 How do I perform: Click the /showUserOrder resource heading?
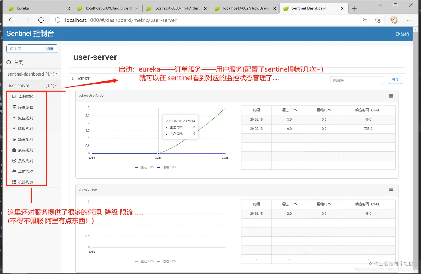[92, 95]
